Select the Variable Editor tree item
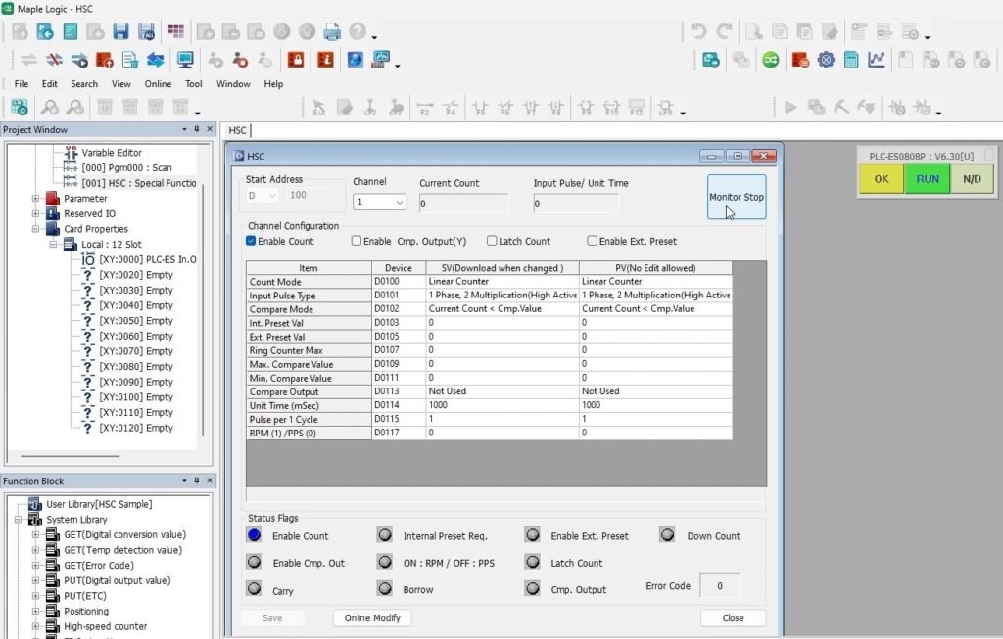Viewport: 1003px width, 639px height. (x=112, y=152)
